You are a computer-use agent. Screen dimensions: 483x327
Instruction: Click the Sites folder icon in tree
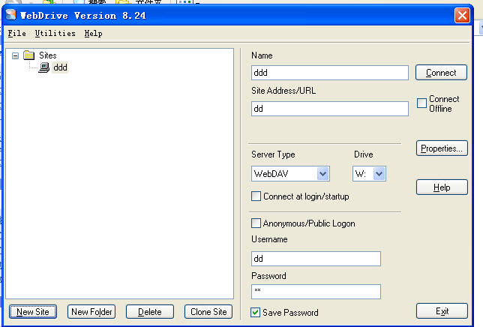click(29, 55)
